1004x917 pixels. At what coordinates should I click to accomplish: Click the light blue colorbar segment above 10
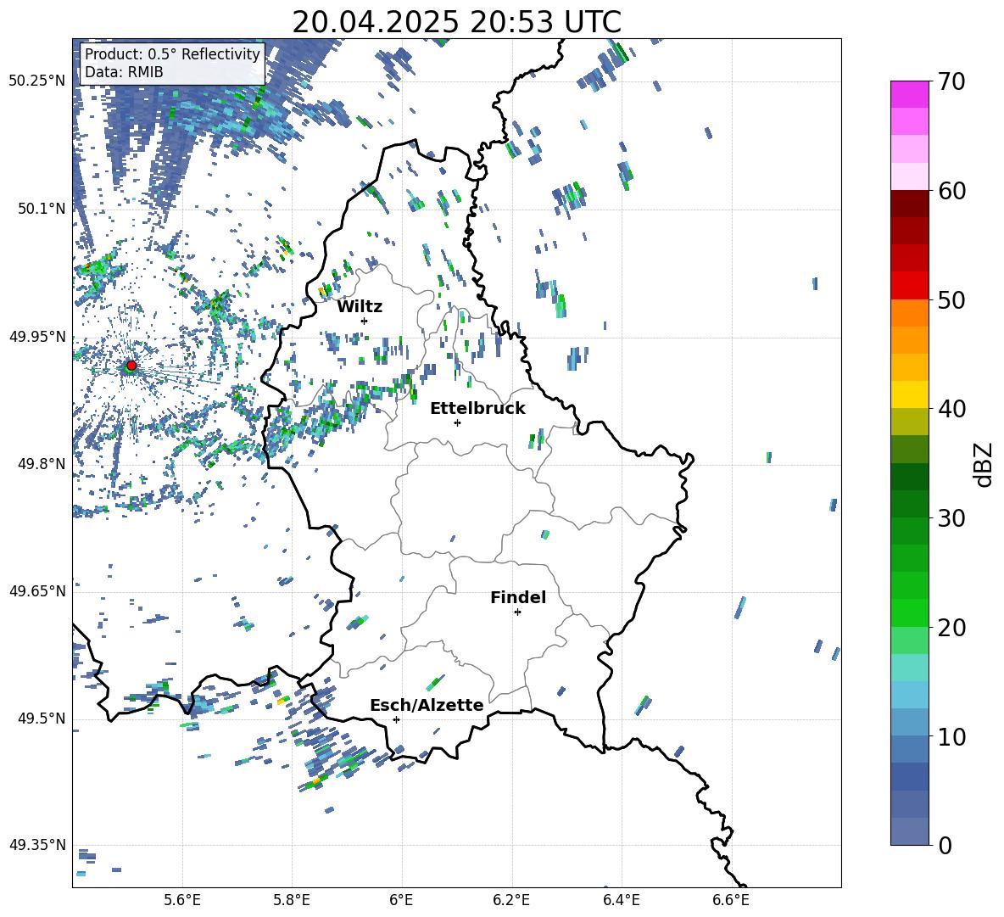[910, 696]
